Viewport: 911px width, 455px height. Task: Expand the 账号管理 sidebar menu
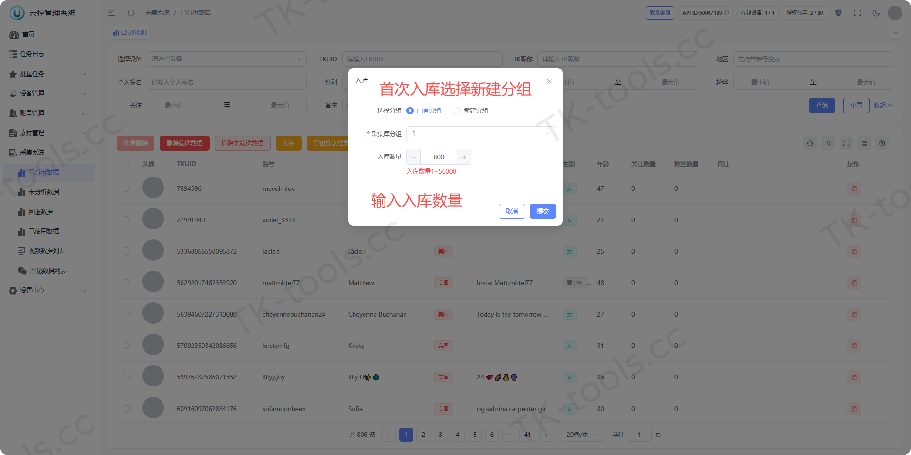click(x=48, y=113)
